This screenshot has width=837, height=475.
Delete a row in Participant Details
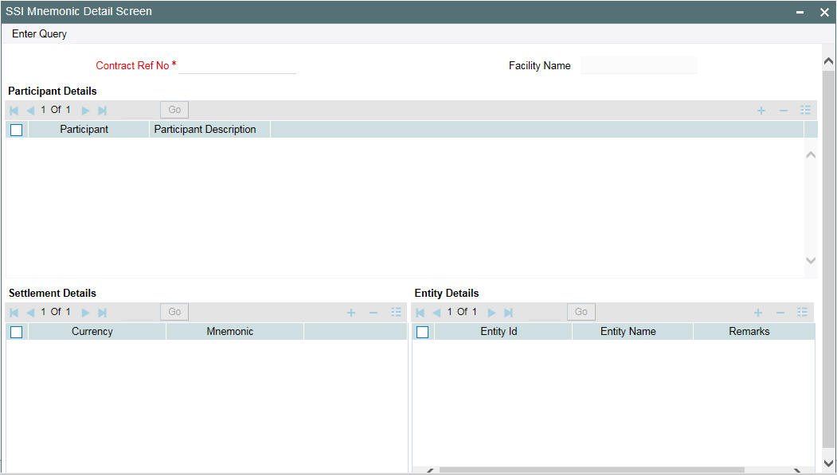point(784,111)
